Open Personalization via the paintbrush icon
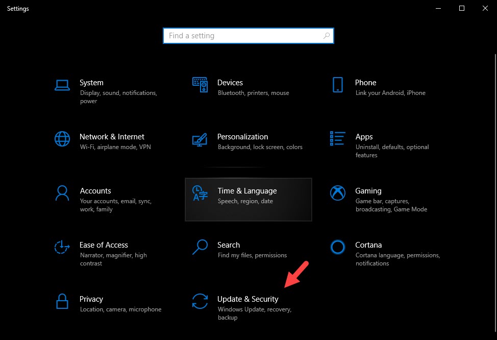 pyautogui.click(x=200, y=139)
